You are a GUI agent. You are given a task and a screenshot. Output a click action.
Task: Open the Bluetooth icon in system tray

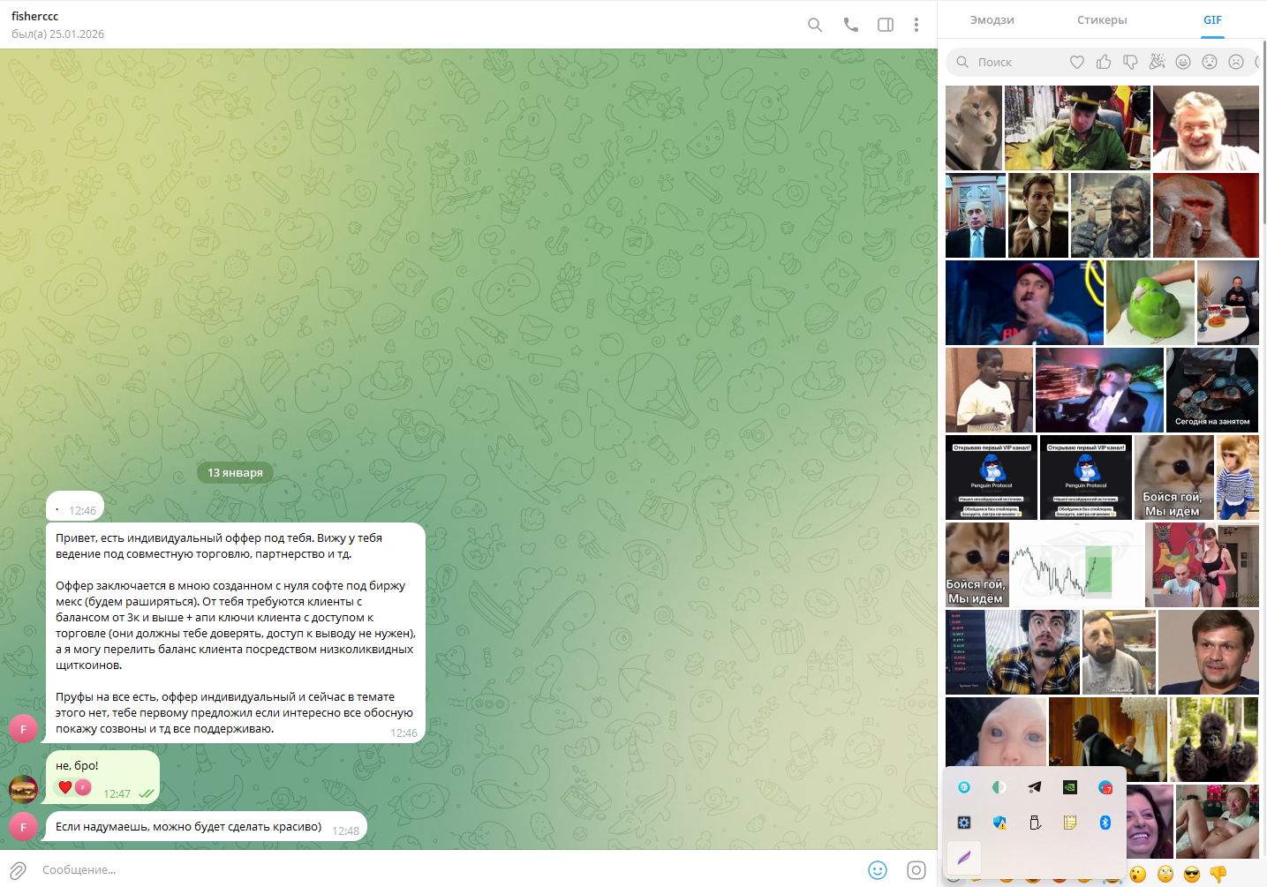[1105, 823]
